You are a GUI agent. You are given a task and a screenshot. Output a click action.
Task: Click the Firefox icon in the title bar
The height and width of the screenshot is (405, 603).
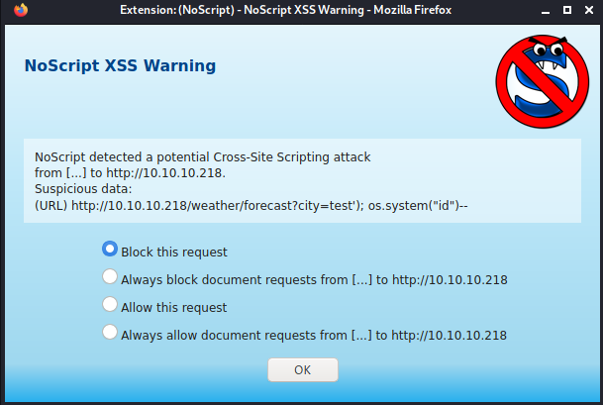pos(21,10)
